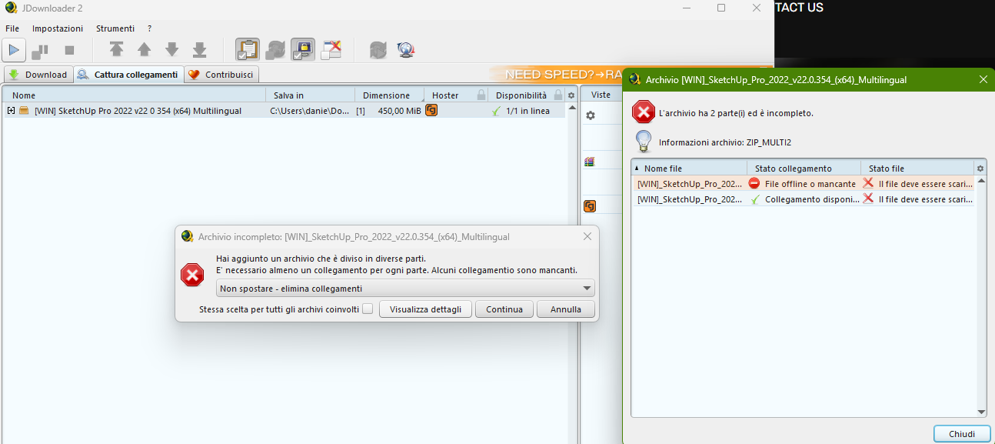Move selection down one position
The image size is (995, 444).
point(171,50)
